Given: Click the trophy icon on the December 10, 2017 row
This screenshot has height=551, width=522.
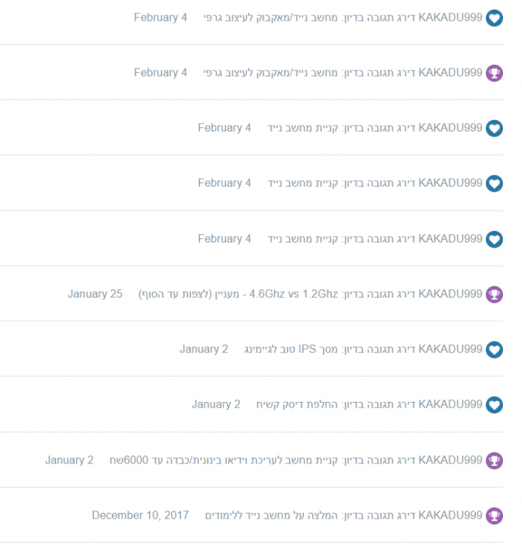Looking at the screenshot, I should pos(495,516).
